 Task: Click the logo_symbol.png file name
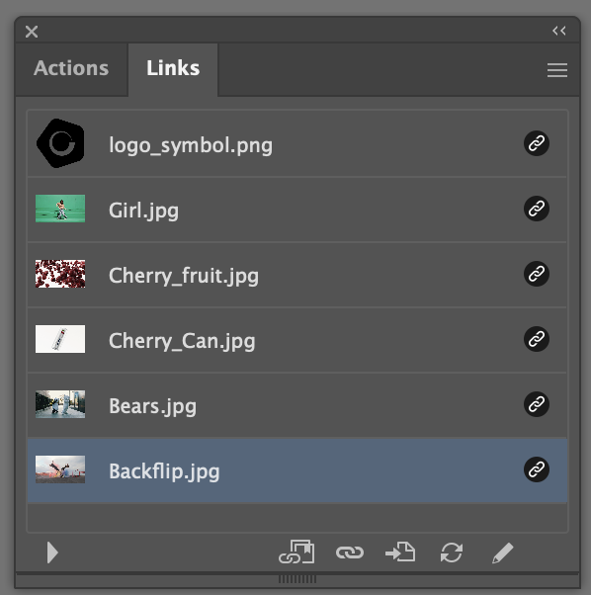(x=191, y=145)
